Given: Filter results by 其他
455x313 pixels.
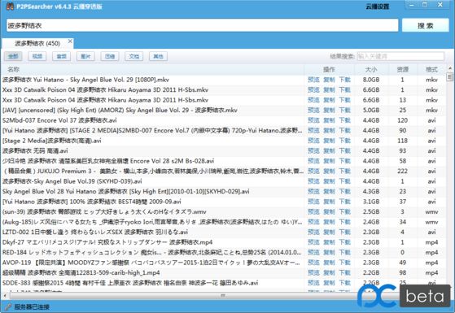Looking at the screenshot, I should pos(158,56).
